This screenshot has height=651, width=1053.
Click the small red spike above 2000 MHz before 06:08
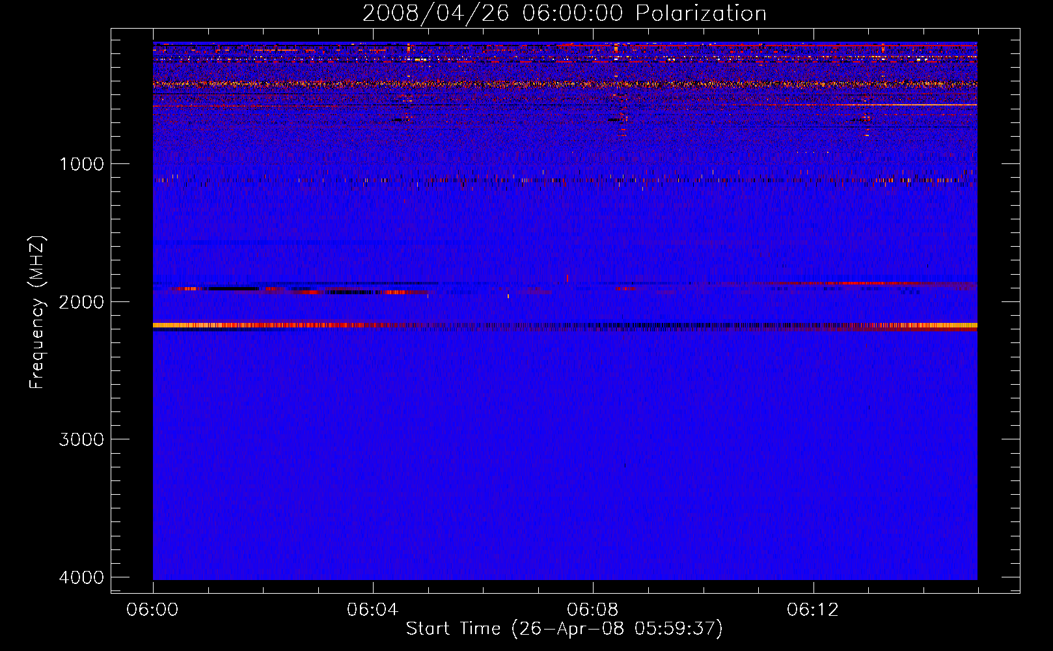click(568, 278)
